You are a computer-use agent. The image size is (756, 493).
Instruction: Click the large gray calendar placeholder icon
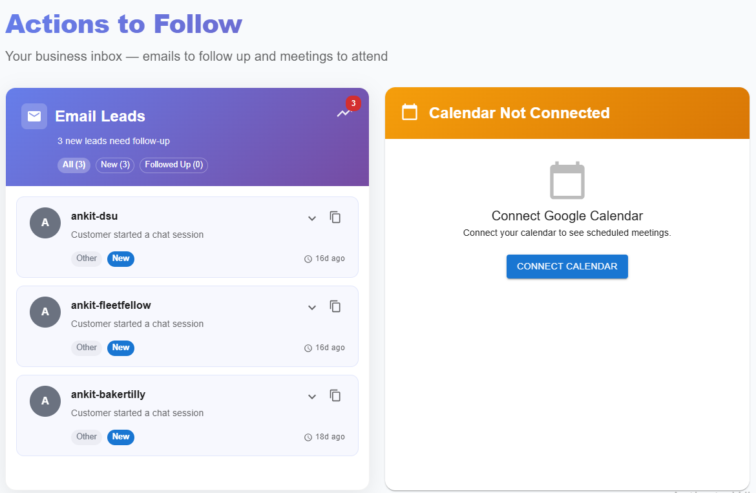coord(567,182)
